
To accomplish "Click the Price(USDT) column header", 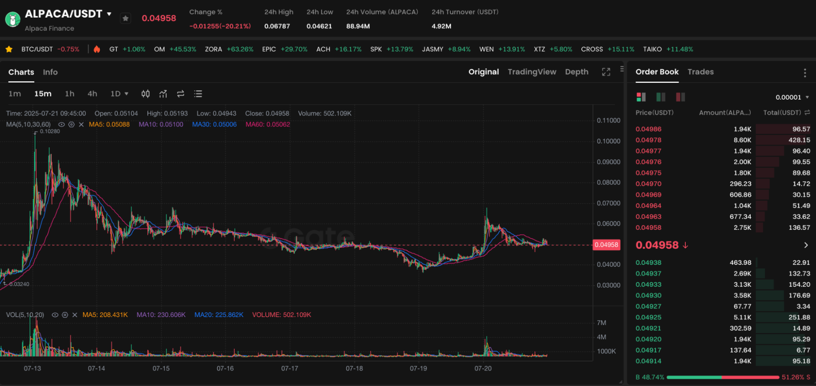I will click(x=654, y=112).
